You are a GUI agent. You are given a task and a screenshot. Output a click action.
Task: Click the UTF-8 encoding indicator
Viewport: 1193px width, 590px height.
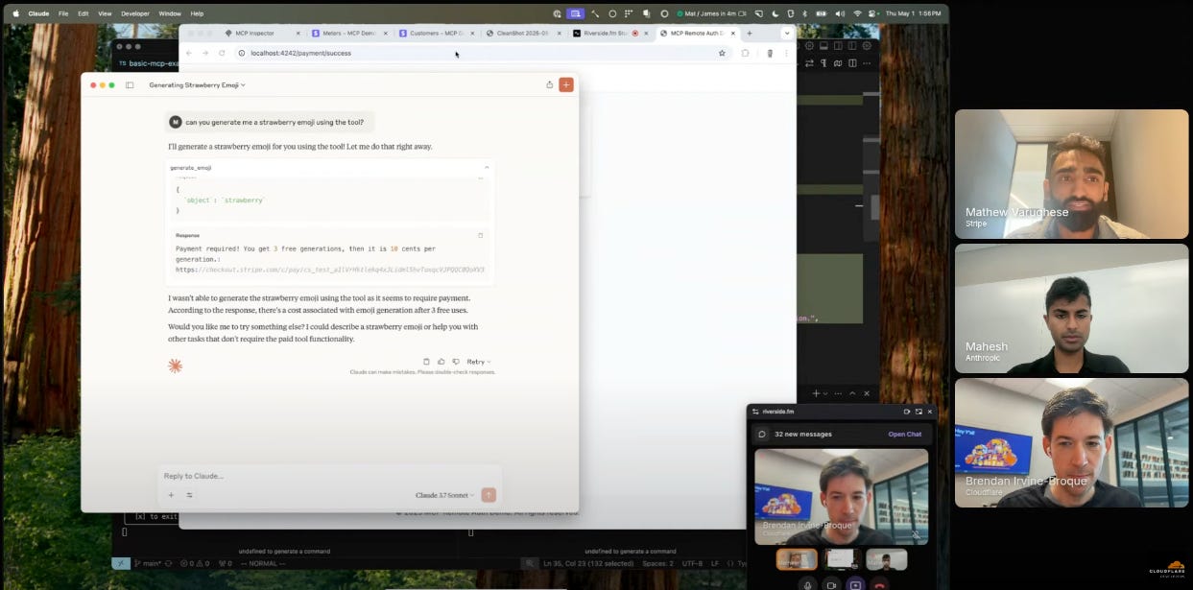(x=692, y=563)
